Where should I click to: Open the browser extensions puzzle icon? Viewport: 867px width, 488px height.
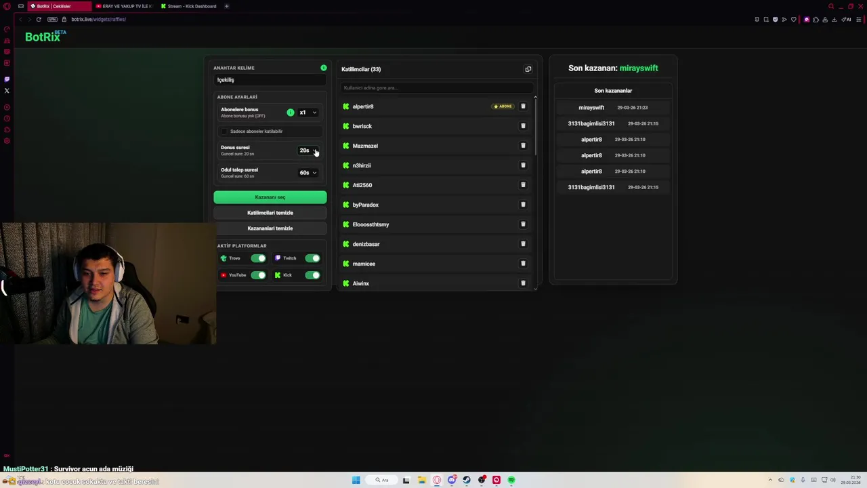[x=816, y=19]
